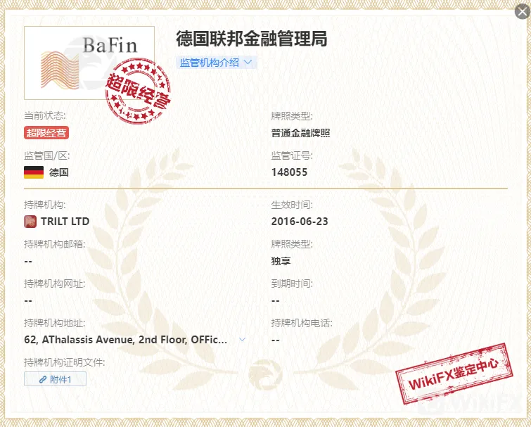Viewport: 531px width, 427px height.
Task: Open the BaFin logo image
Action: (x=89, y=63)
